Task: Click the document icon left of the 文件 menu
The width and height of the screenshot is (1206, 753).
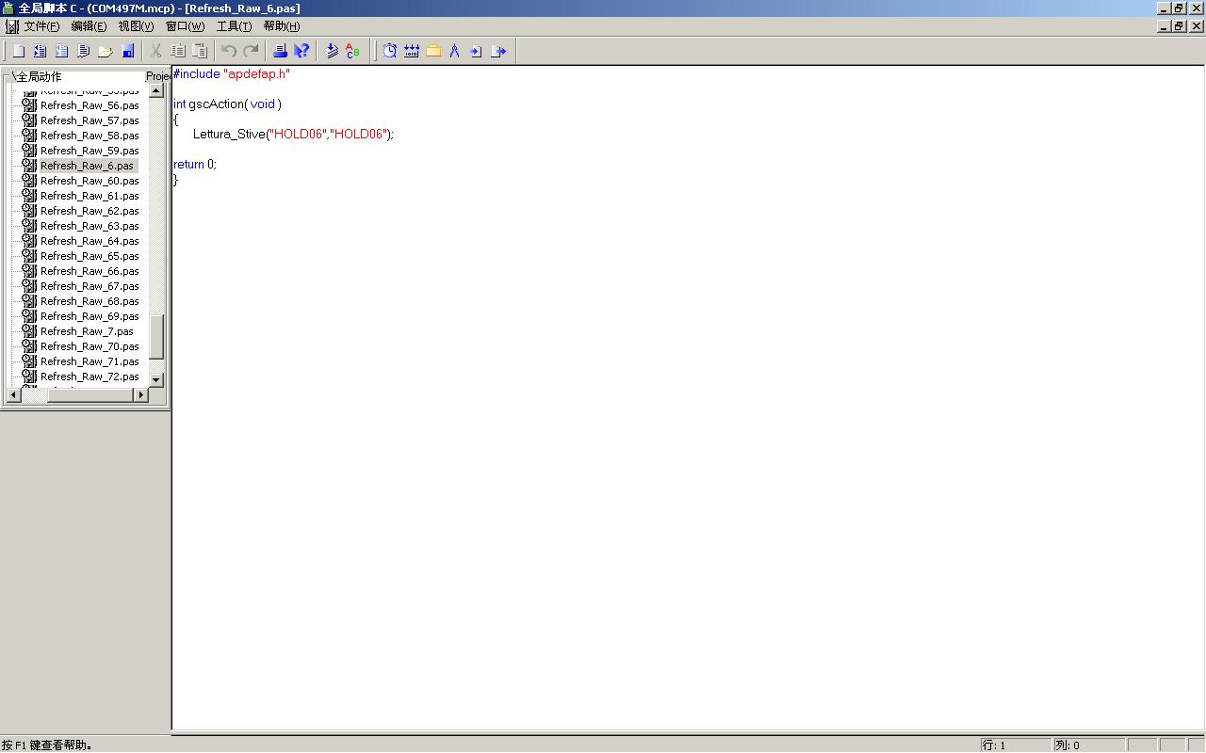Action: click(11, 26)
